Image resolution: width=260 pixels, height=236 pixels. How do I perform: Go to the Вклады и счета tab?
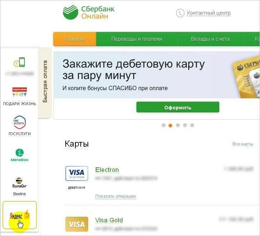pyautogui.click(x=210, y=39)
